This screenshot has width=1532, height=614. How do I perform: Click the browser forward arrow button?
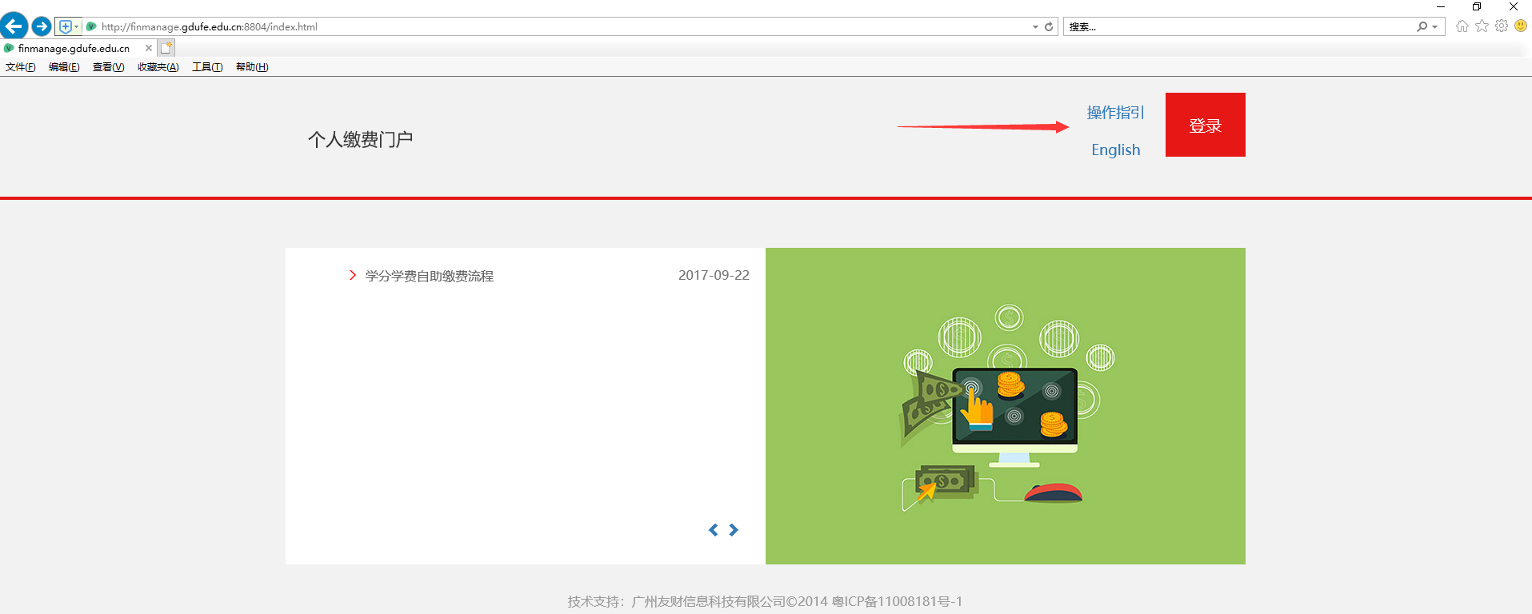[42, 26]
